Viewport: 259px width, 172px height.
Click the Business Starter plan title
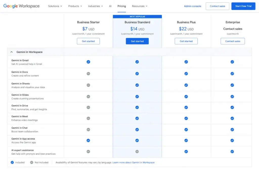pyautogui.click(x=88, y=22)
